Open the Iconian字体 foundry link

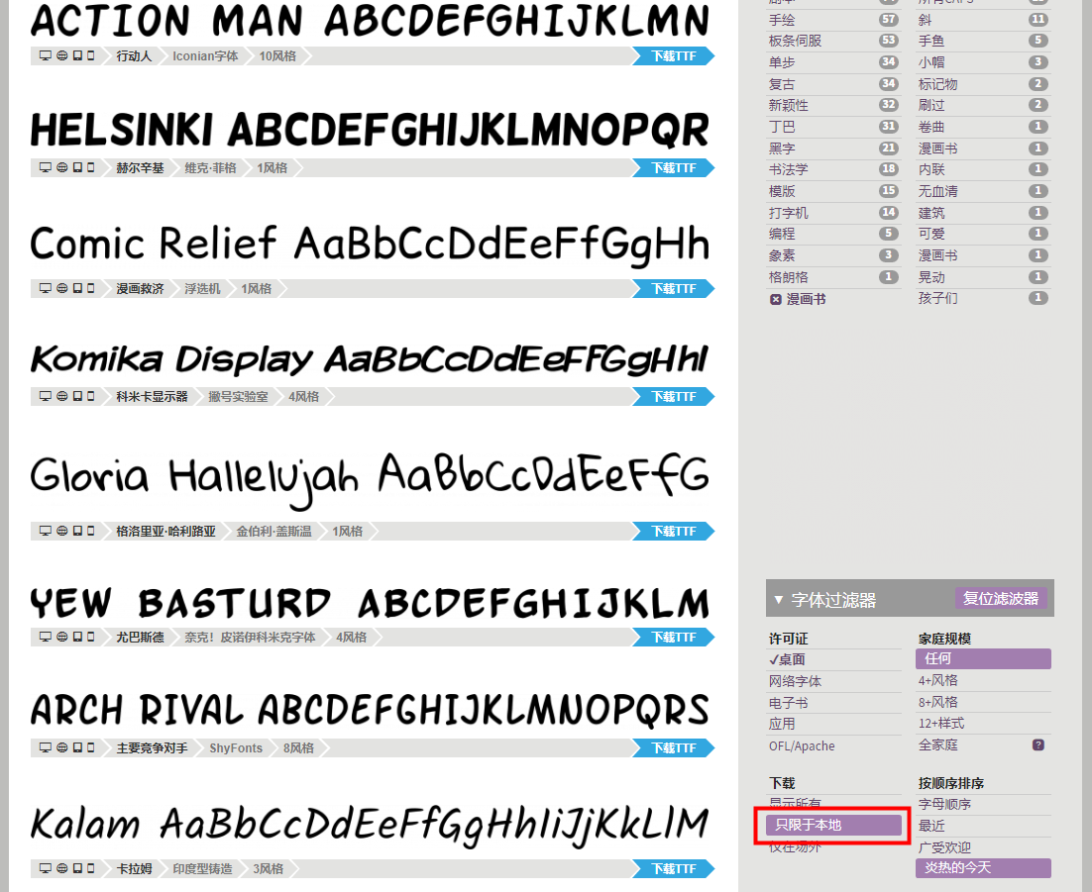(x=205, y=55)
